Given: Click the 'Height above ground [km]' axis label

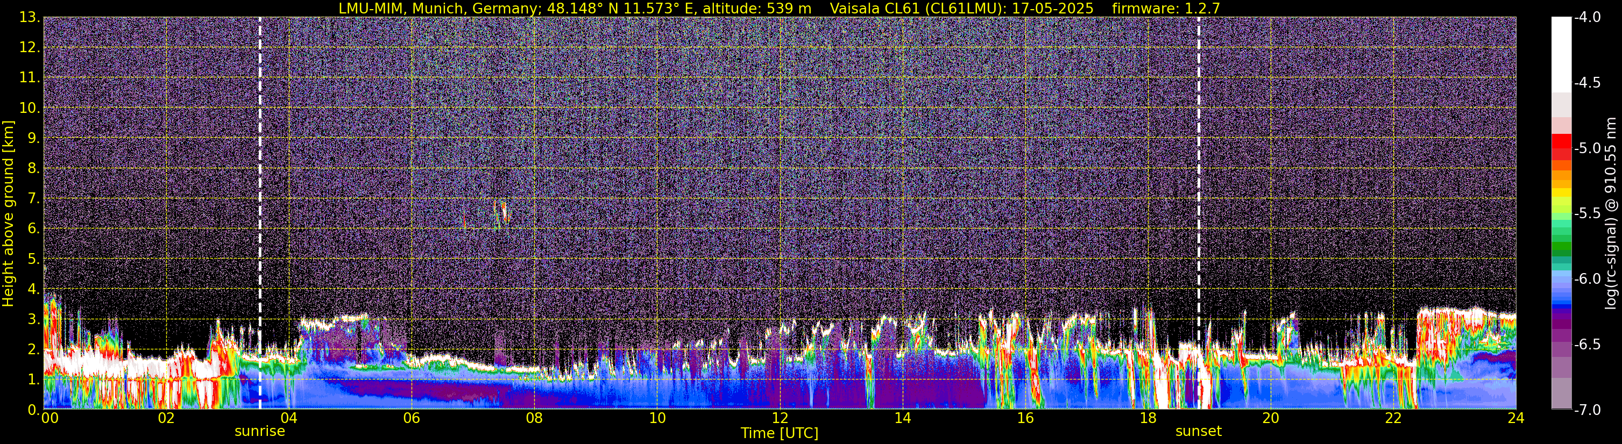Looking at the screenshot, I should tap(8, 213).
